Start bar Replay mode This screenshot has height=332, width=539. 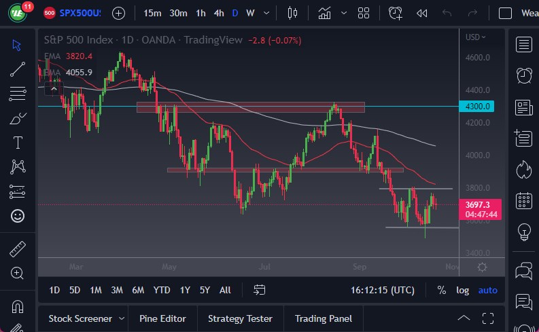421,13
